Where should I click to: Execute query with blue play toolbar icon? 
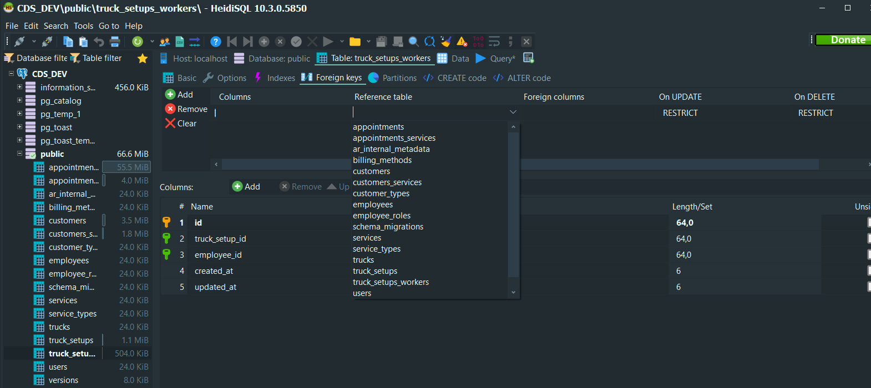(328, 42)
